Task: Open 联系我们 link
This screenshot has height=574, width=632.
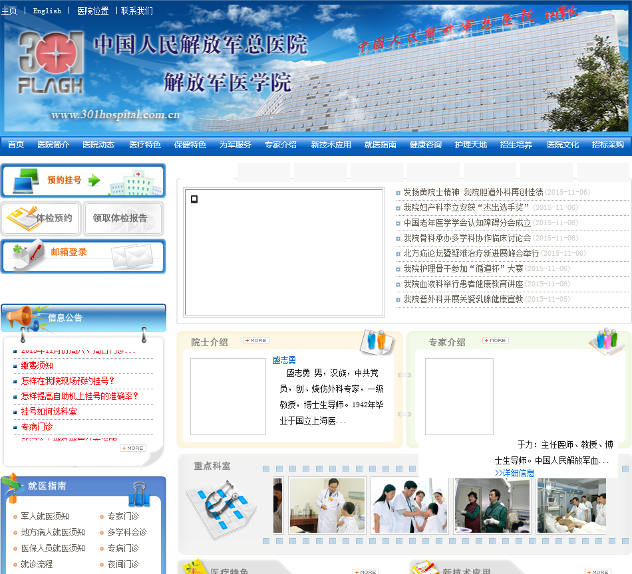Action: (x=136, y=11)
